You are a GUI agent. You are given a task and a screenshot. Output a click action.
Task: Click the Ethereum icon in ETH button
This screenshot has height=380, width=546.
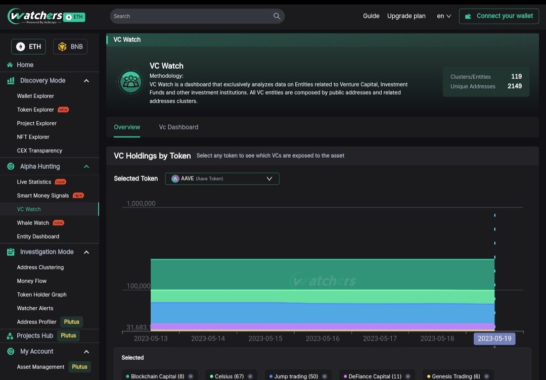21,46
